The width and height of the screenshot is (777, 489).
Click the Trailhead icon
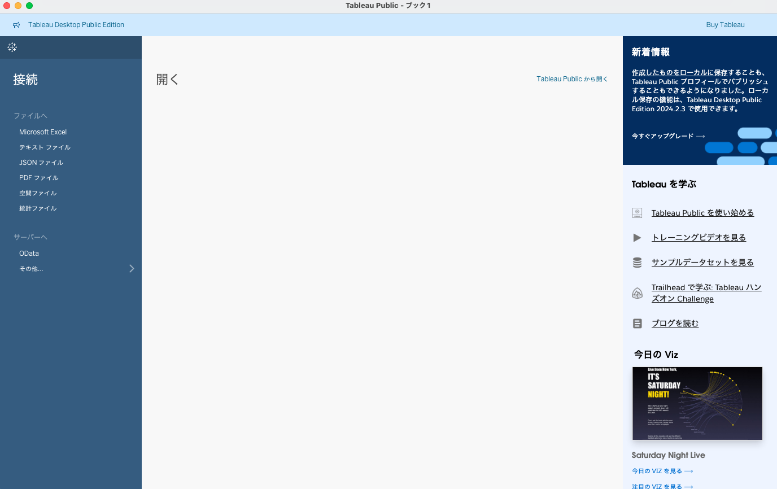(637, 293)
